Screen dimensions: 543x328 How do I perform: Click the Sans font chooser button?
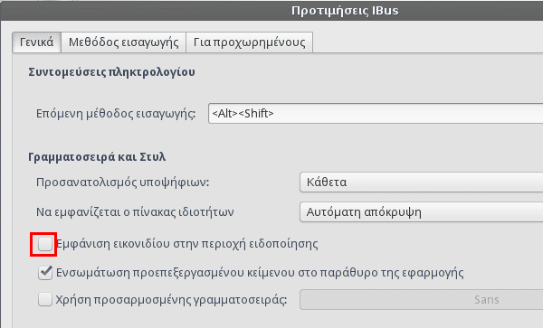421,299
